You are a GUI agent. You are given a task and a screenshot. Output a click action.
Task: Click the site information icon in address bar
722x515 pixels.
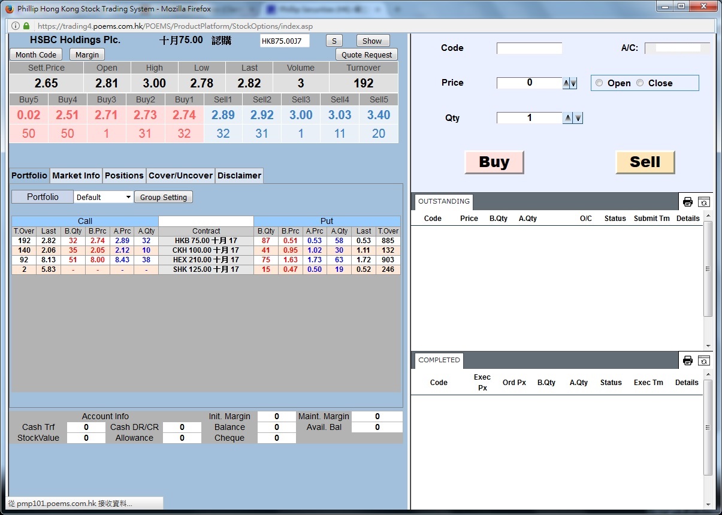(x=14, y=26)
